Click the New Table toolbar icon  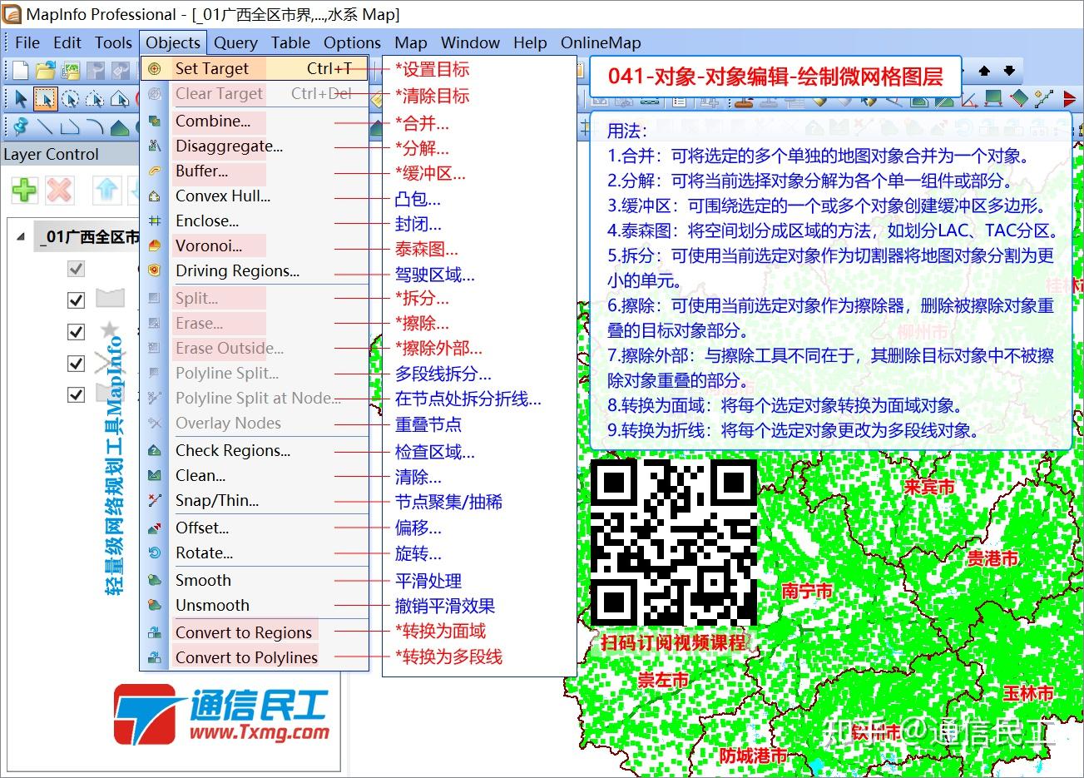point(20,71)
